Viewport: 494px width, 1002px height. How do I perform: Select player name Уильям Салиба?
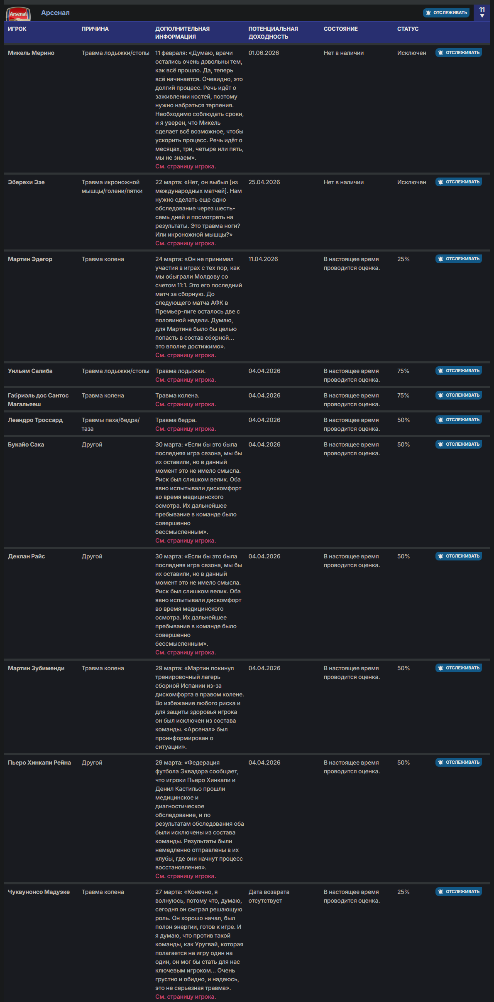pyautogui.click(x=30, y=371)
